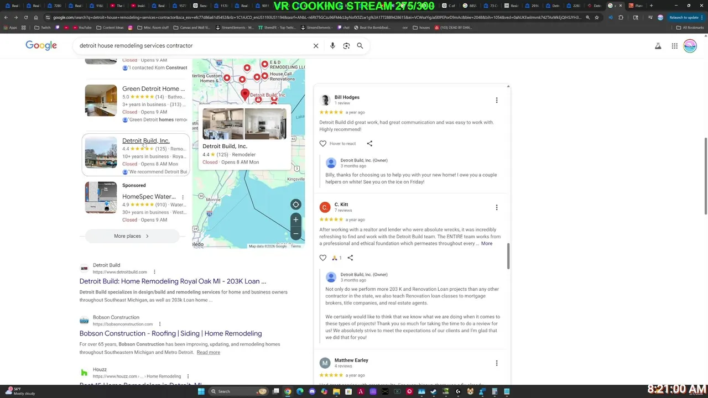The height and width of the screenshot is (398, 708).
Task: Open Canvas and Wall St bookmark folder
Action: [x=192, y=27]
